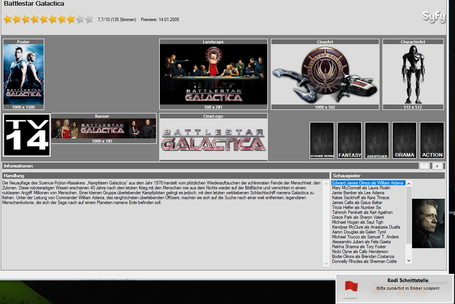Click the Handlung plot description text
The width and height of the screenshot is (455, 304).
[x=162, y=193]
